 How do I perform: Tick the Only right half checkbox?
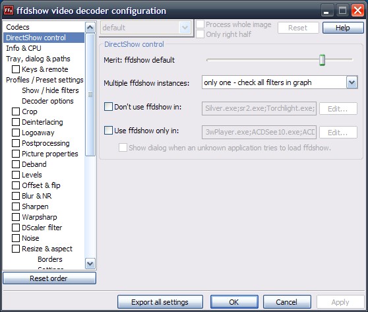tap(200, 34)
